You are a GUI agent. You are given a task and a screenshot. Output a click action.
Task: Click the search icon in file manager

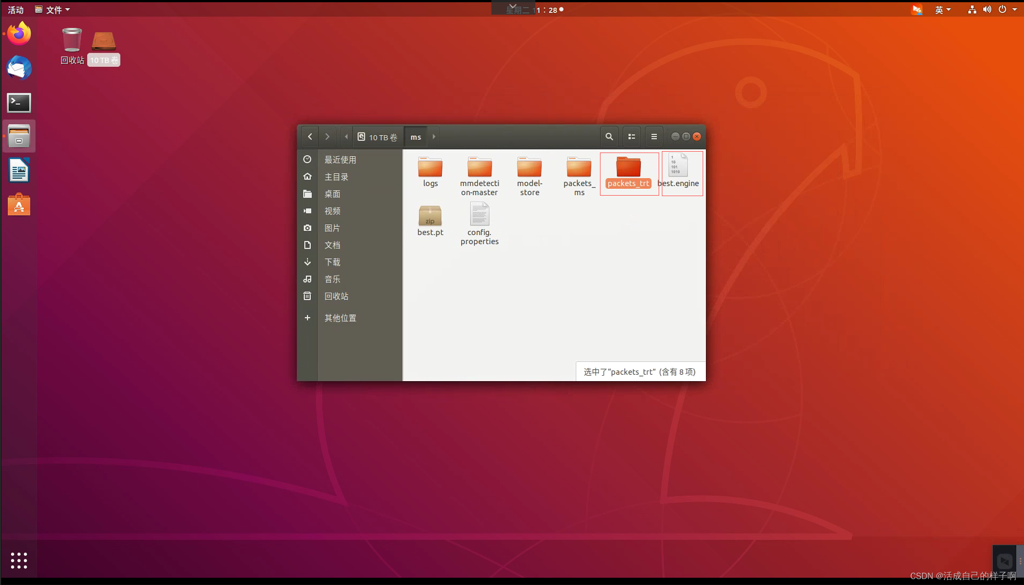click(x=609, y=137)
